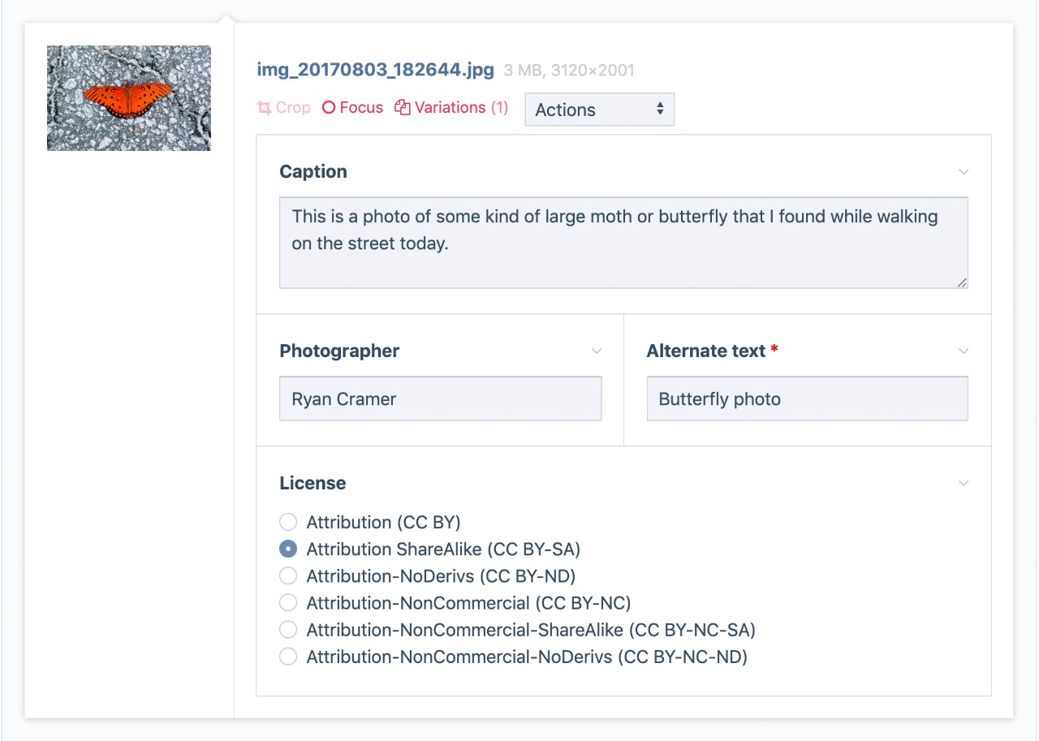Click the Photographer field label
Image resolution: width=1039 pixels, height=741 pixels.
[x=339, y=351]
